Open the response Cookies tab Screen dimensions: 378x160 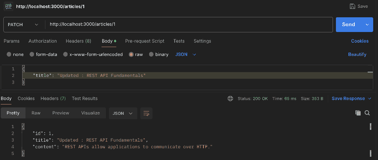26,99
